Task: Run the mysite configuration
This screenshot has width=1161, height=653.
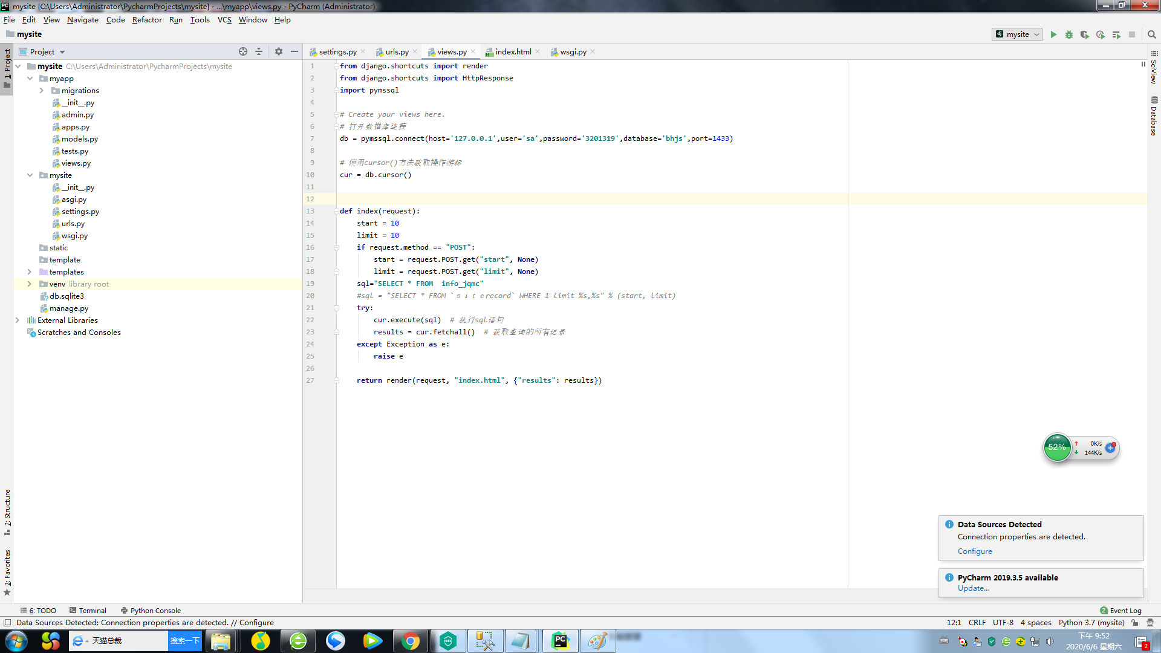Action: (x=1053, y=34)
